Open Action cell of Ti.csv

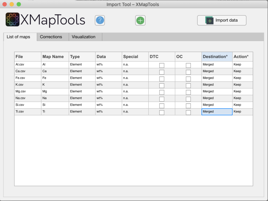point(243,111)
